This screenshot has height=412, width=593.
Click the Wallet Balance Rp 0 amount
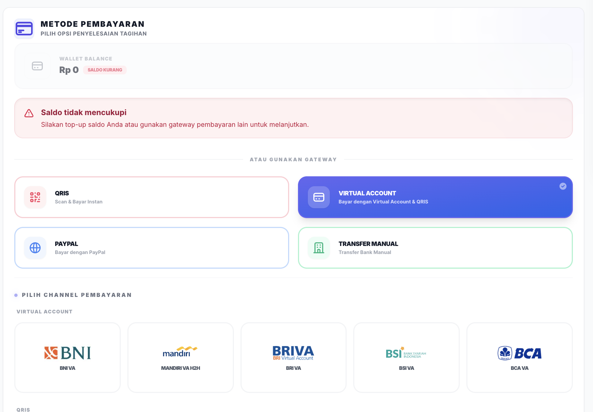(x=69, y=70)
